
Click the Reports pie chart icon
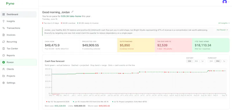pos(3,55)
